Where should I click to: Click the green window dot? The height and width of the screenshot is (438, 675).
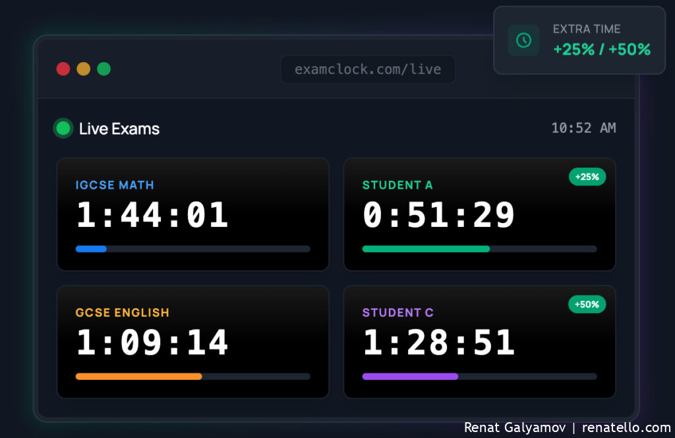pos(103,69)
